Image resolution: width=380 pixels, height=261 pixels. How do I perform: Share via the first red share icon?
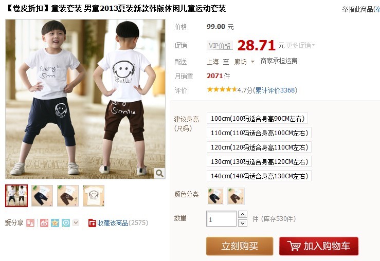click(x=30, y=223)
